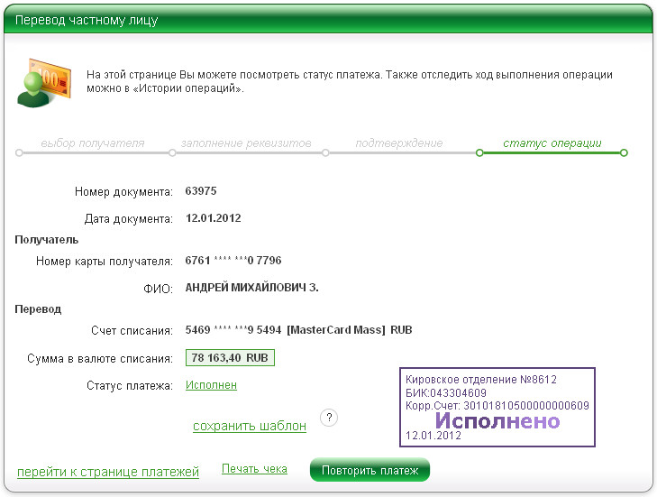
Task: Click recipient name АНДРЕЙ МИХАЙЛОВИЧ З.
Action: coord(251,288)
